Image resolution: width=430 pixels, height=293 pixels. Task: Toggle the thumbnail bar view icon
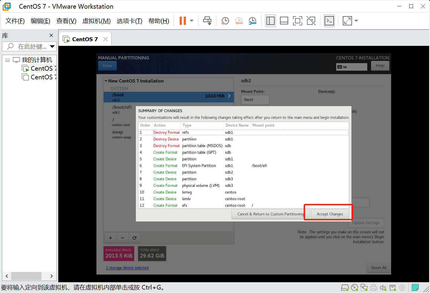[x=284, y=21]
